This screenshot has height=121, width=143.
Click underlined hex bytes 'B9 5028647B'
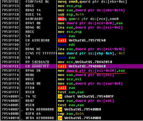[x=37, y=62]
